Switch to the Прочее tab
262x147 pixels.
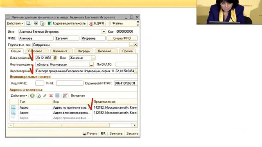127,51
